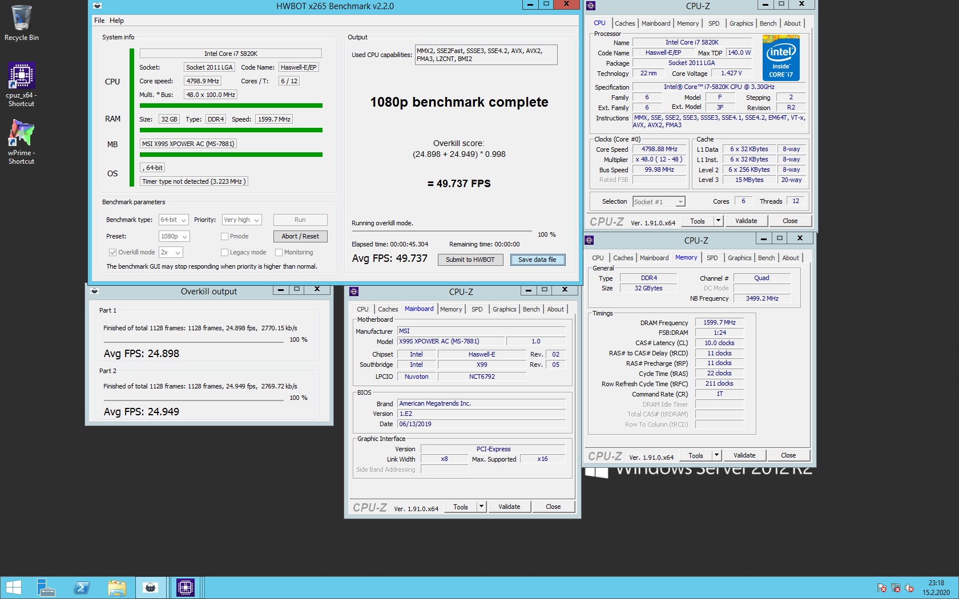Image resolution: width=959 pixels, height=599 pixels.
Task: Click the BIOS Version 1.E2 value
Action: click(x=482, y=414)
